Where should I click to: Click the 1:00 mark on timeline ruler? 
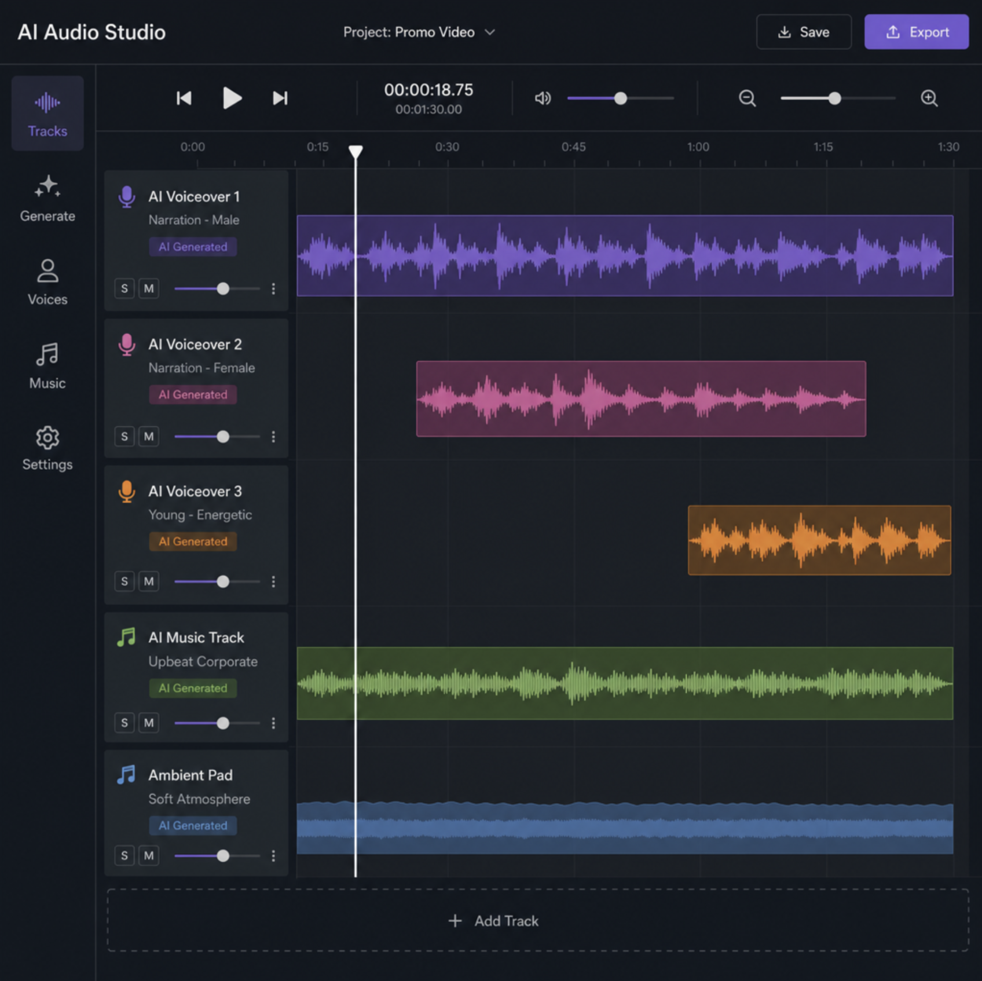point(698,147)
